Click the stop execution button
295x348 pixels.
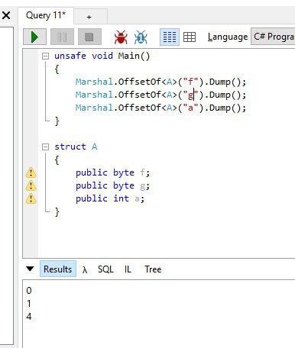(89, 37)
